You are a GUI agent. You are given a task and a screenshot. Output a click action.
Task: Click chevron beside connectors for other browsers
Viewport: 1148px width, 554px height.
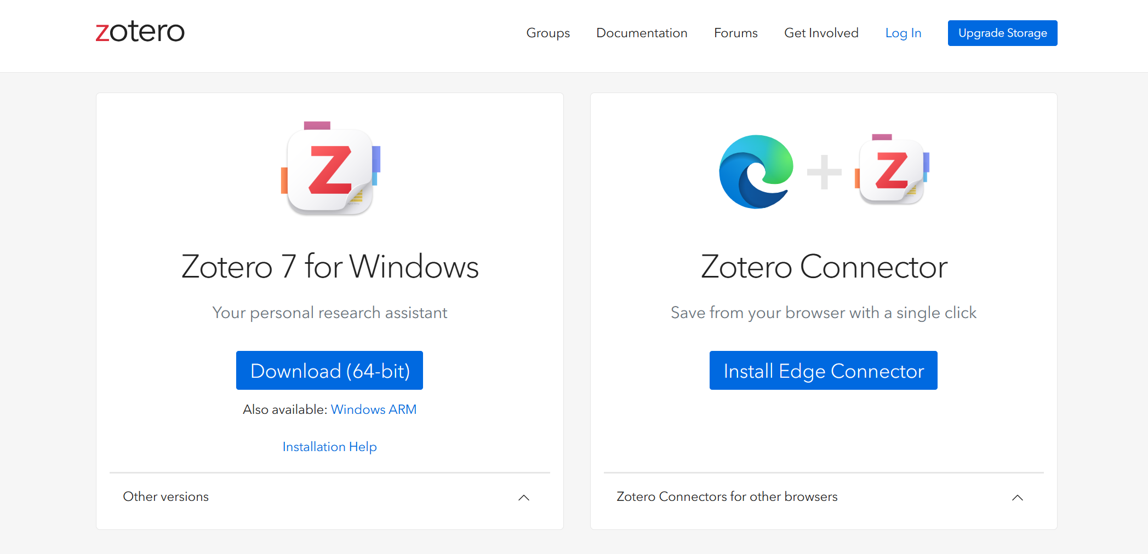coord(1018,498)
